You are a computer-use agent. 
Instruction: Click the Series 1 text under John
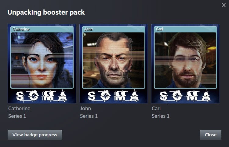tap(89, 116)
